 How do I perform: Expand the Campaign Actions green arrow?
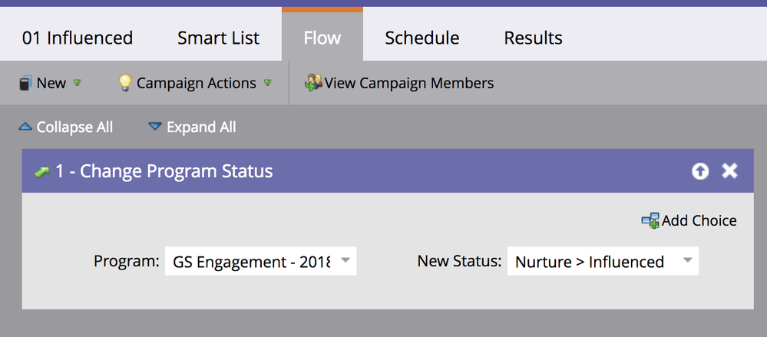(268, 83)
